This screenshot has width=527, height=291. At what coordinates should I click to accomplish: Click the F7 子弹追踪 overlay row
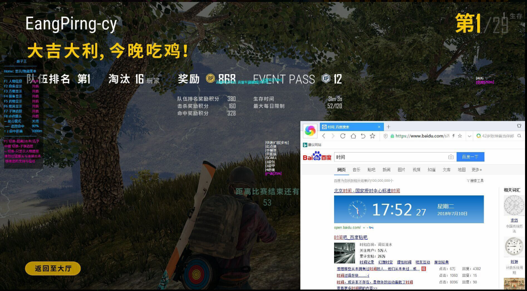pyautogui.click(x=21, y=111)
